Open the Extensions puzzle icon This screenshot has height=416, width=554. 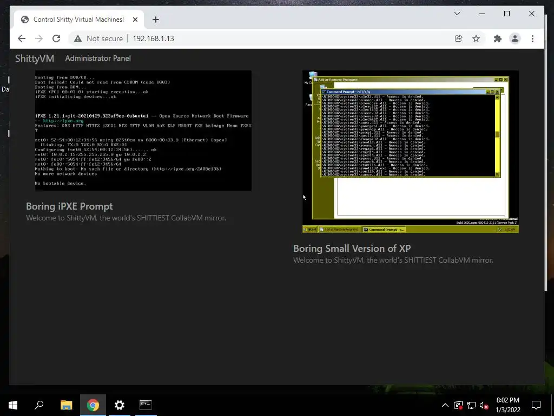pos(498,38)
